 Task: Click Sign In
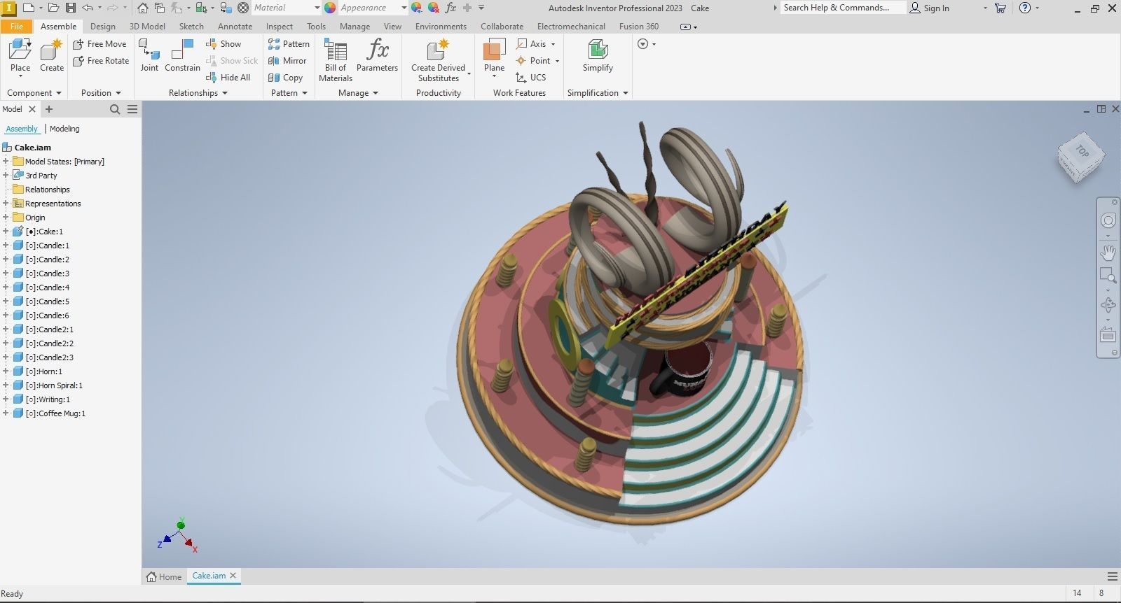pyautogui.click(x=929, y=8)
